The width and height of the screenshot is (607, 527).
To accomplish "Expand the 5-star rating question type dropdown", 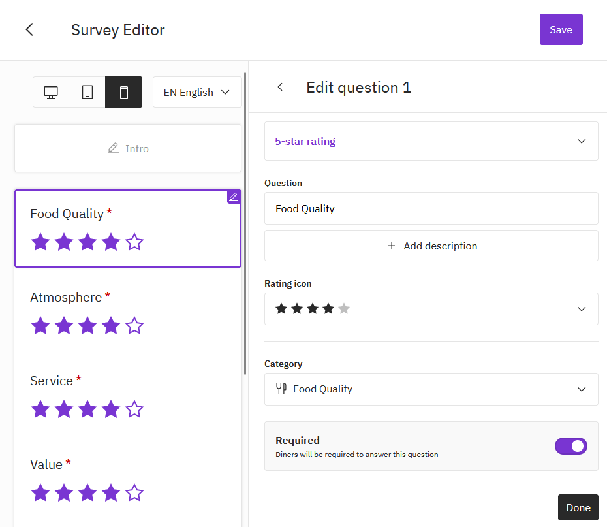I will (431, 141).
